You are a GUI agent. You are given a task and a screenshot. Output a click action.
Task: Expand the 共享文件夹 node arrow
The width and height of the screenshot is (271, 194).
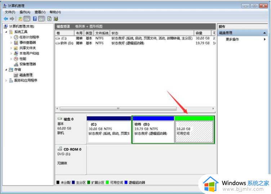pyautogui.click(x=11, y=48)
